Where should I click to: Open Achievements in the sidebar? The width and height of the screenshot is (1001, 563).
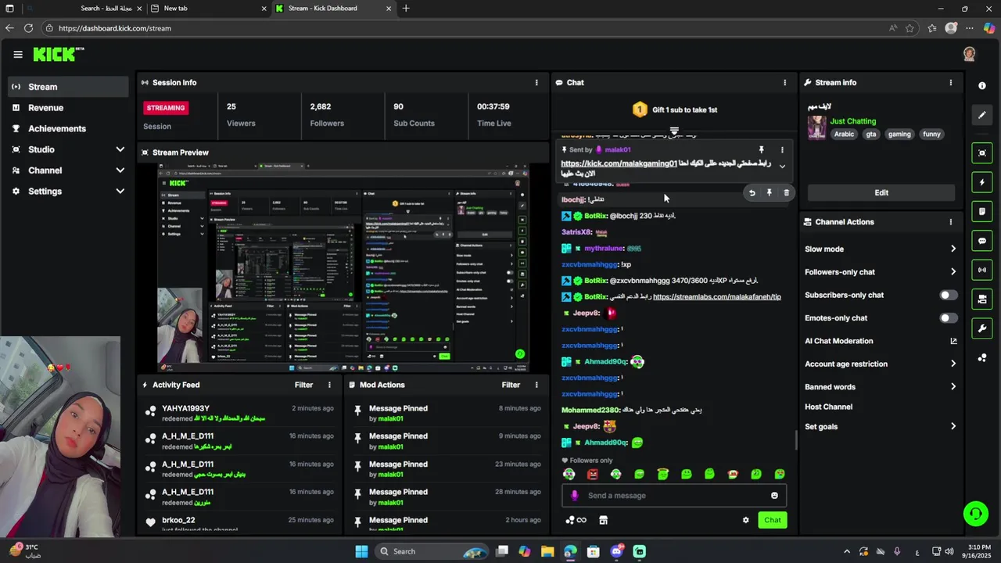tap(69, 128)
